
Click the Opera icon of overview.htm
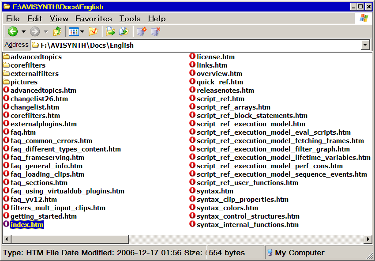pos(192,73)
